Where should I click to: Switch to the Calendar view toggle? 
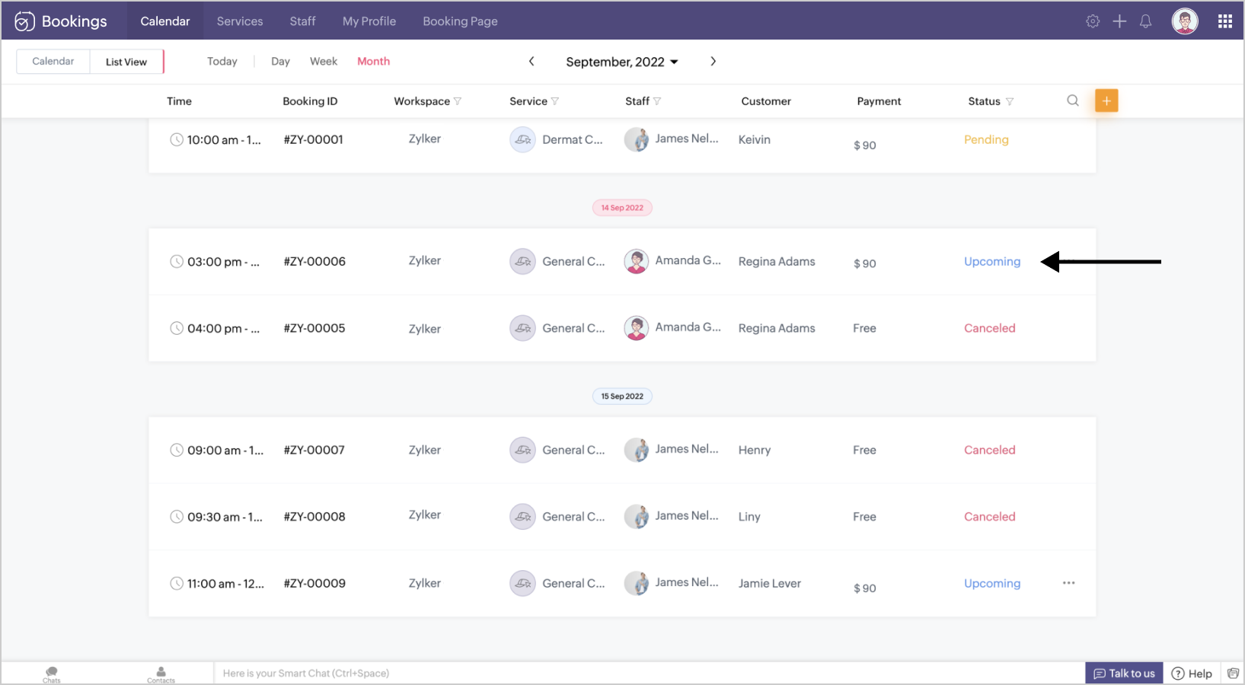53,62
